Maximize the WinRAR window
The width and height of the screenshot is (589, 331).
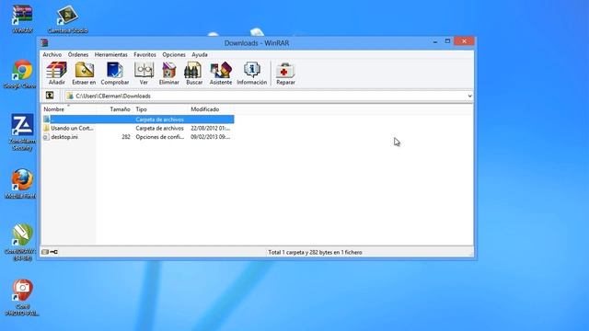(447, 41)
